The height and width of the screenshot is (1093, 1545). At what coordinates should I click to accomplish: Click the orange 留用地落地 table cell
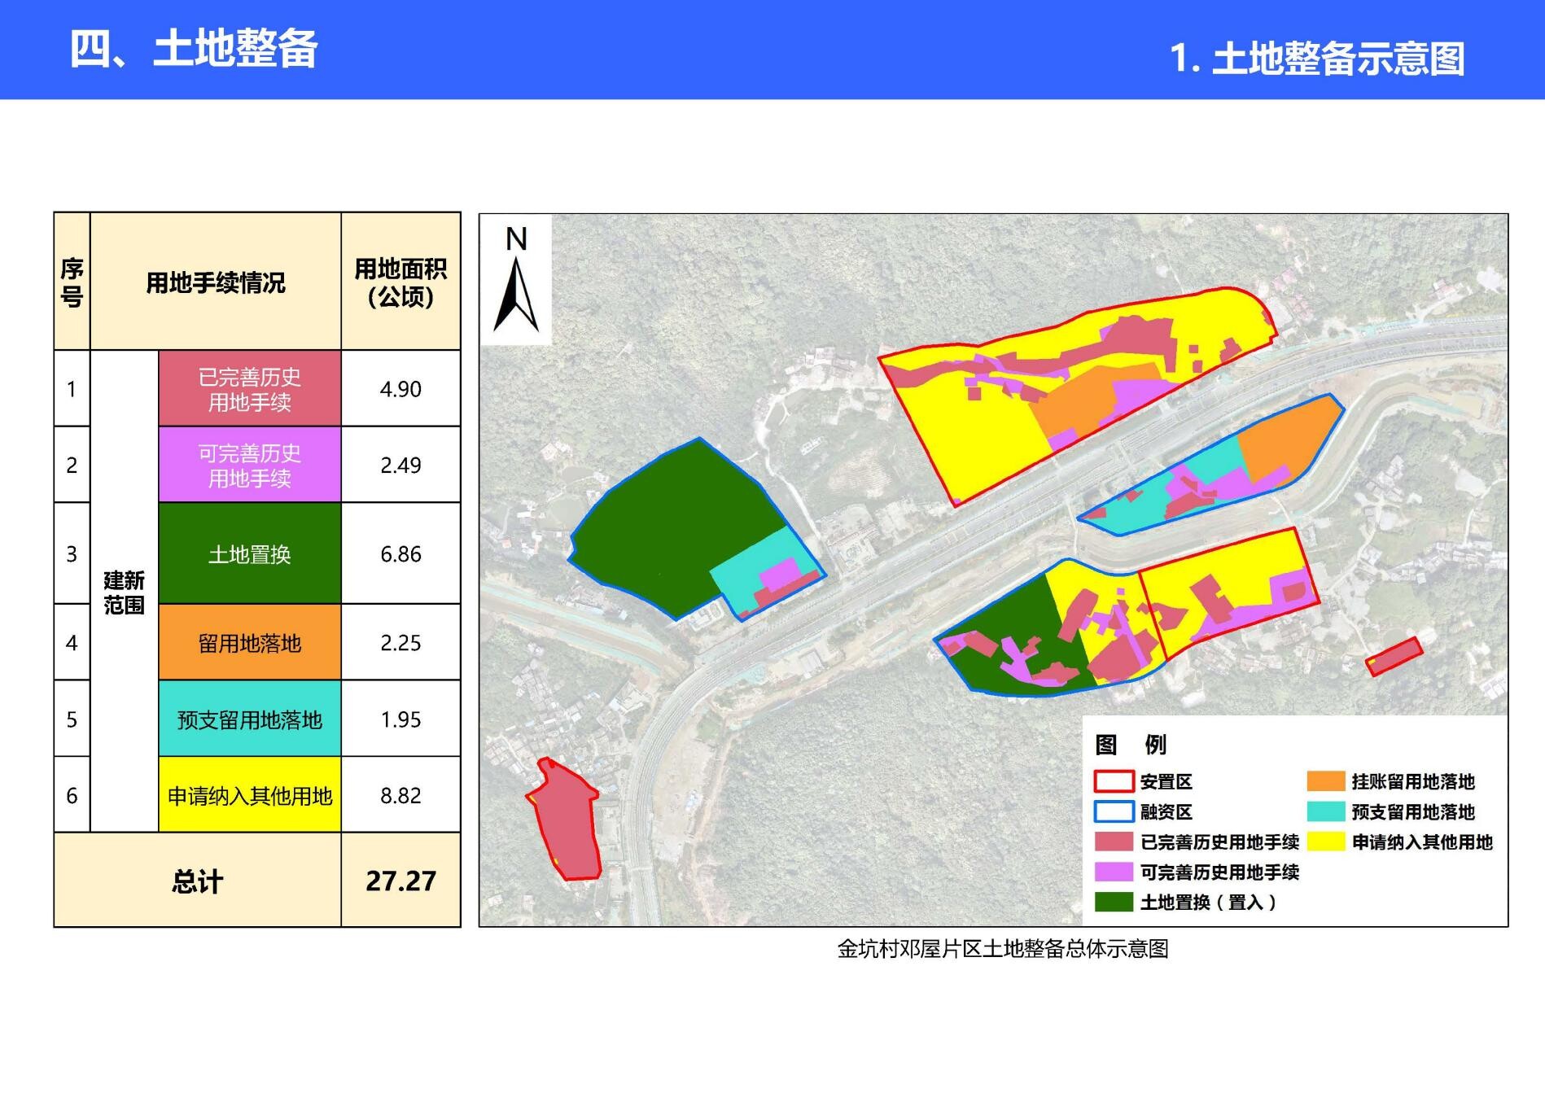coord(249,643)
